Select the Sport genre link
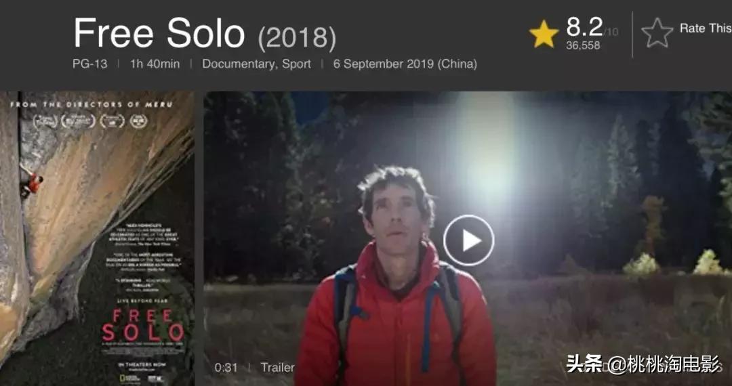The image size is (732, 386). (x=296, y=64)
